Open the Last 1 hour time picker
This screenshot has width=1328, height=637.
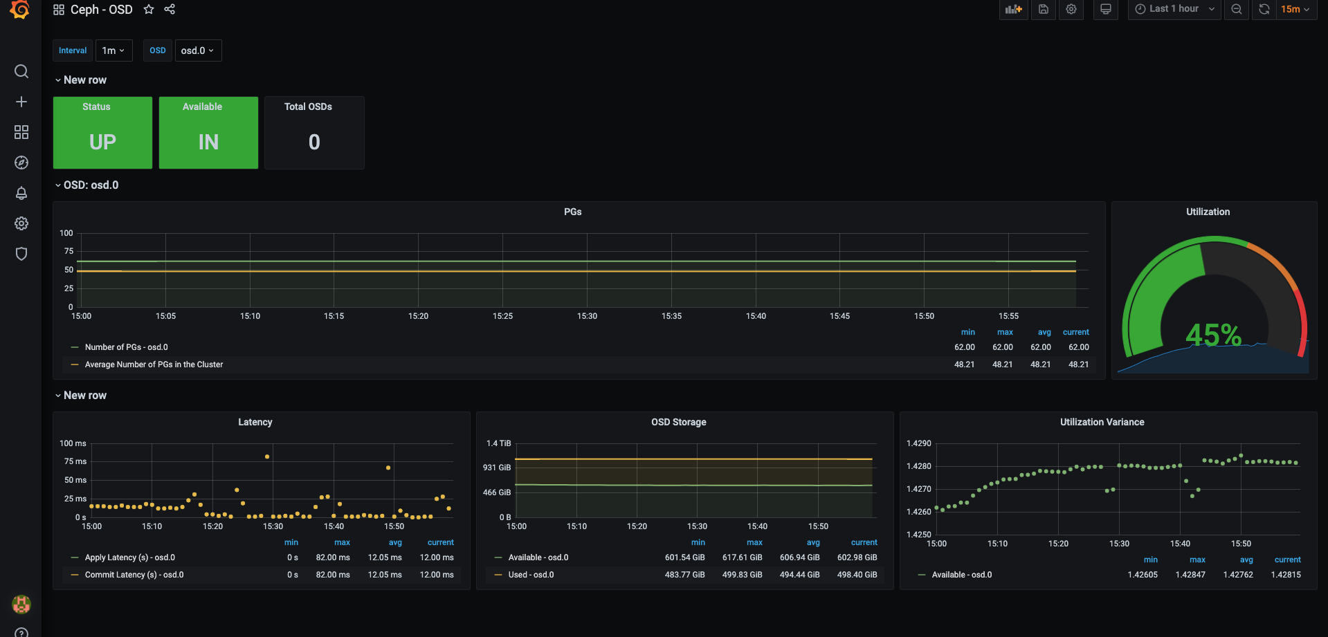click(x=1174, y=9)
